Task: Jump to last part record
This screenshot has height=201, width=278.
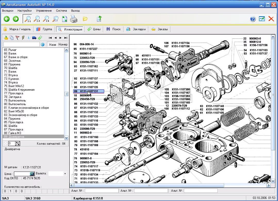Action: pyautogui.click(x=66, y=38)
